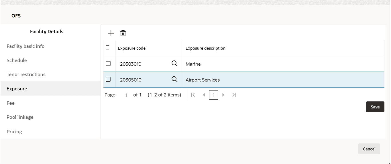Open the Pool linkage section
The height and width of the screenshot is (164, 391).
click(20, 117)
